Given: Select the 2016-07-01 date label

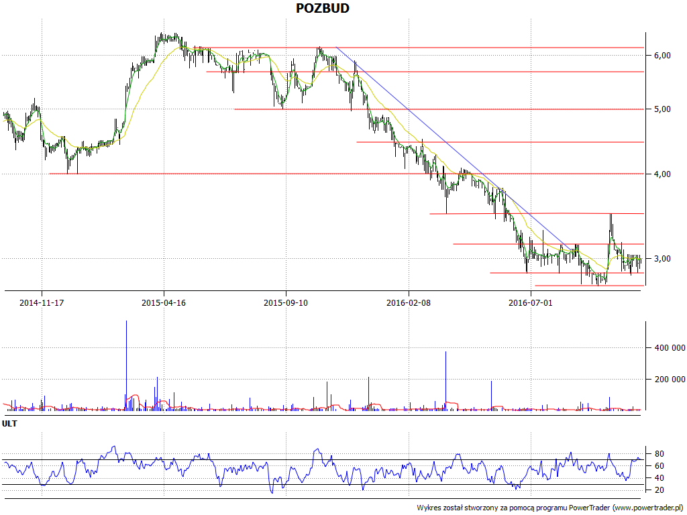Looking at the screenshot, I should pos(531,302).
